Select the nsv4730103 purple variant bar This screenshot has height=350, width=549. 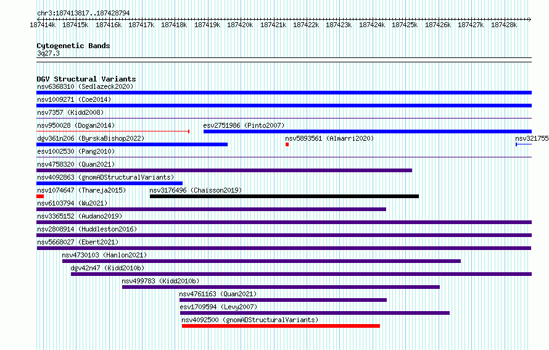click(x=262, y=261)
